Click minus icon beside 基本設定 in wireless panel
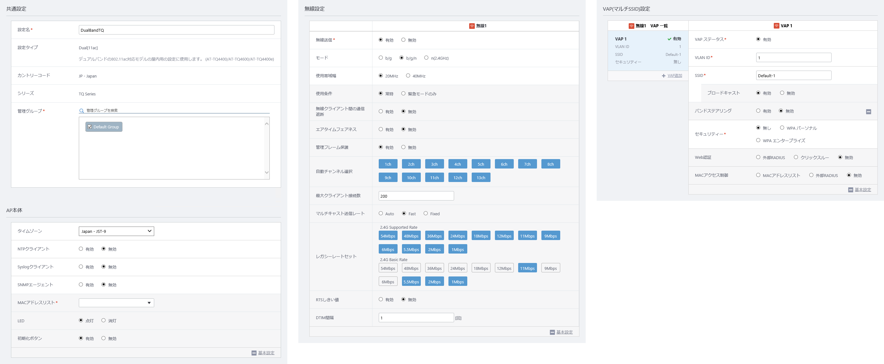The width and height of the screenshot is (884, 364). [552, 332]
